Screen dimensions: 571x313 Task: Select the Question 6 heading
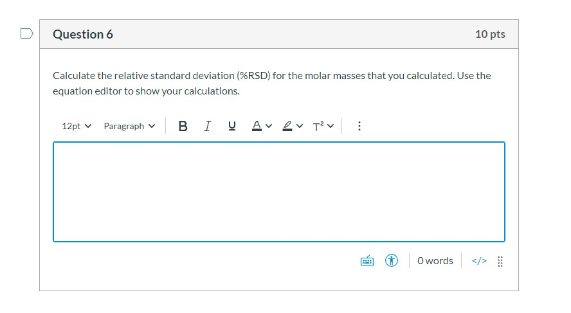pos(83,34)
